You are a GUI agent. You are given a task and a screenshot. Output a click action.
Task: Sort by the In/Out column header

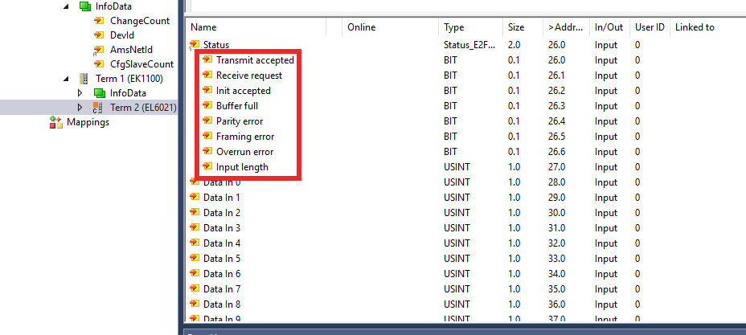pyautogui.click(x=609, y=27)
